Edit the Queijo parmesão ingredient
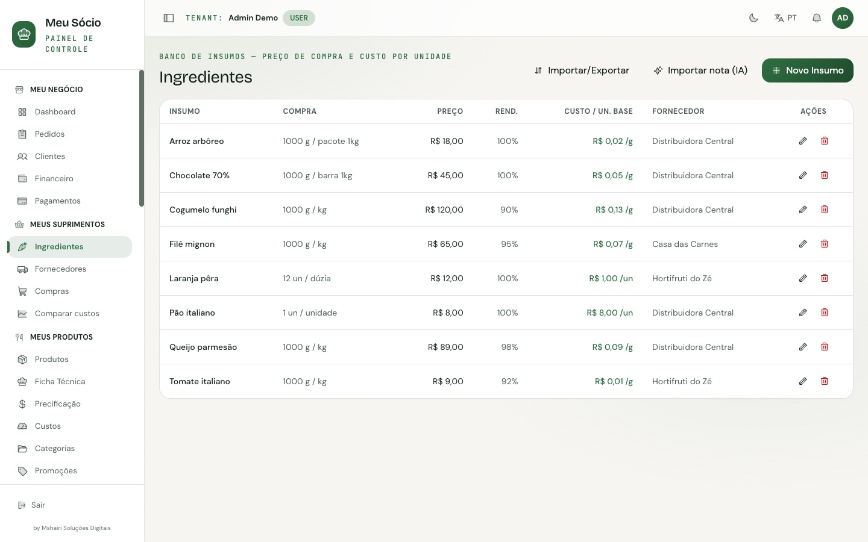Image resolution: width=868 pixels, height=542 pixels. click(803, 347)
